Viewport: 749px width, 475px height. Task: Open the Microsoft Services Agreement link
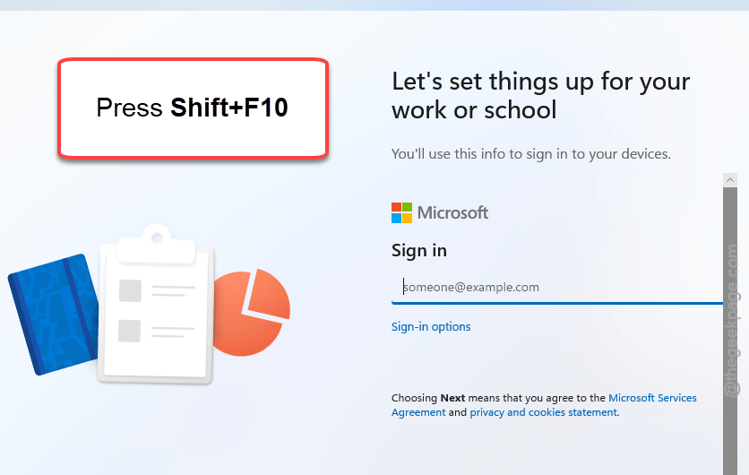click(544, 405)
